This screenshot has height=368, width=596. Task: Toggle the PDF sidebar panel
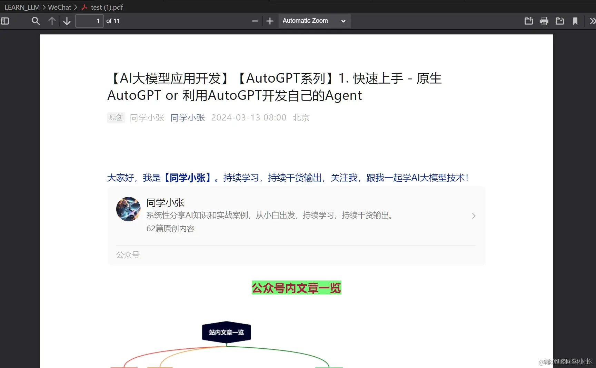5,21
